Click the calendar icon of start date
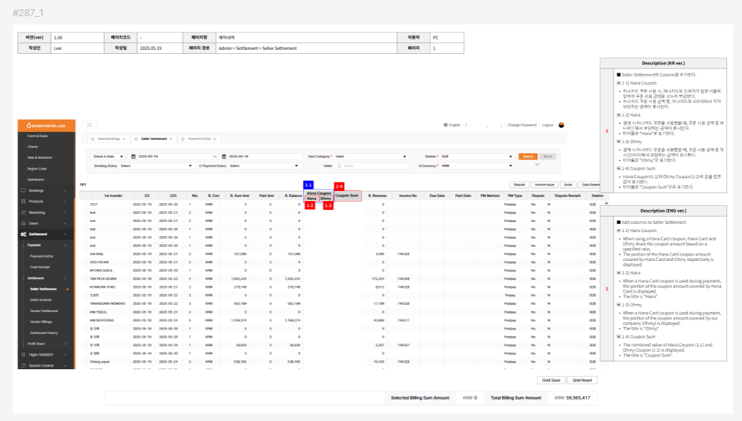Image resolution: width=742 pixels, height=421 pixels. [133, 156]
